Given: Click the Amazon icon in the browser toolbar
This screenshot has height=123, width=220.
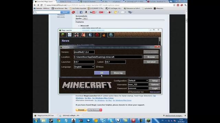Looking at the screenshot, I should pos(86,12).
